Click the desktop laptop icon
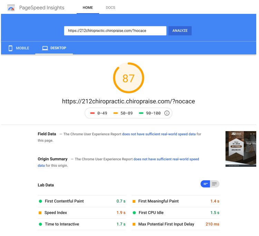This screenshot has height=236, width=259. click(x=45, y=48)
